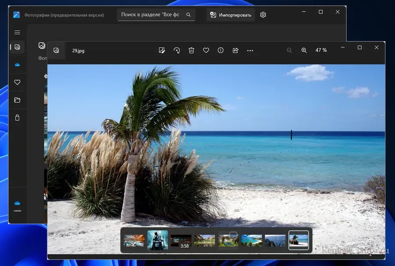The width and height of the screenshot is (395, 266).
Task: Zoom in using the plus magnifier
Action: 304,50
